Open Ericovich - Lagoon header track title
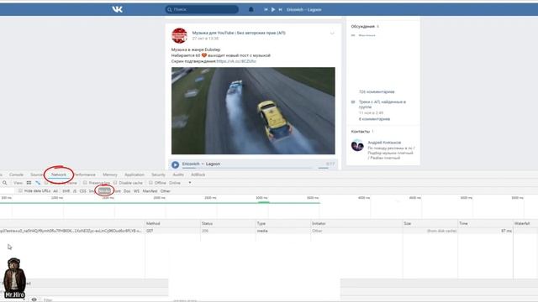 304,9
